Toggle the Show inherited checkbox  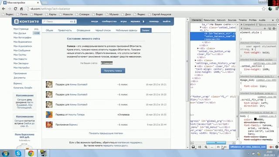[x=258, y=24]
